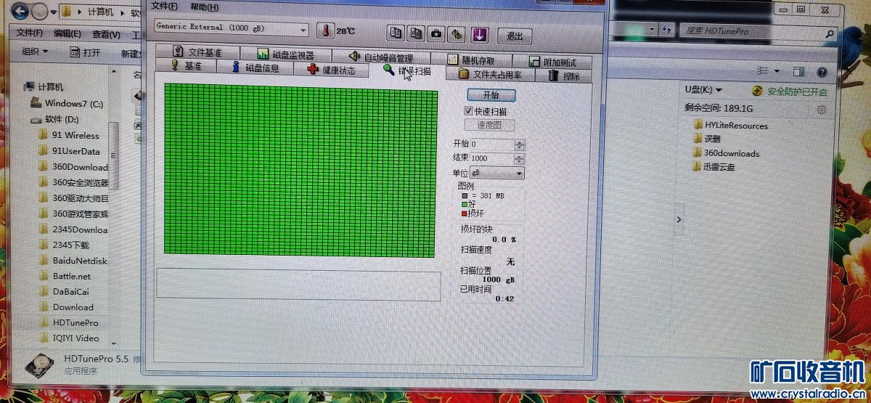
Task: Switch to the 擦除 tab
Action: pyautogui.click(x=564, y=76)
